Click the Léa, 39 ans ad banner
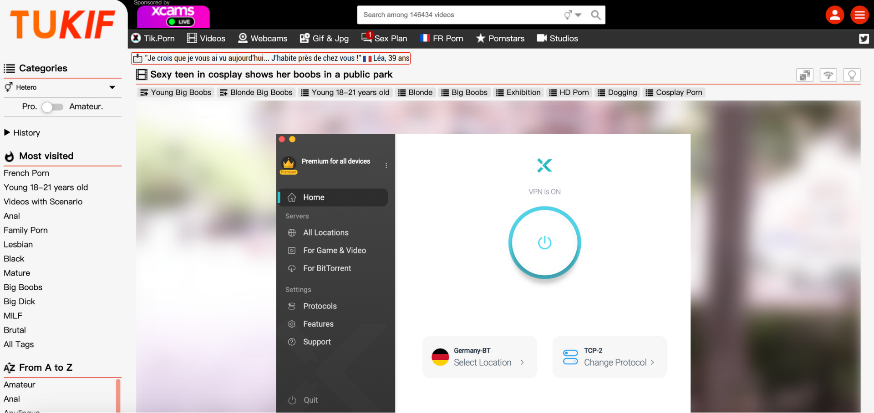This screenshot has width=874, height=413. [271, 58]
